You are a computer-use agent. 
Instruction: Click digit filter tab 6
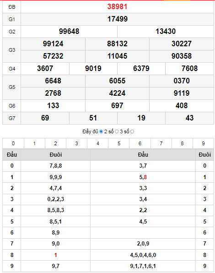tap(140, 143)
